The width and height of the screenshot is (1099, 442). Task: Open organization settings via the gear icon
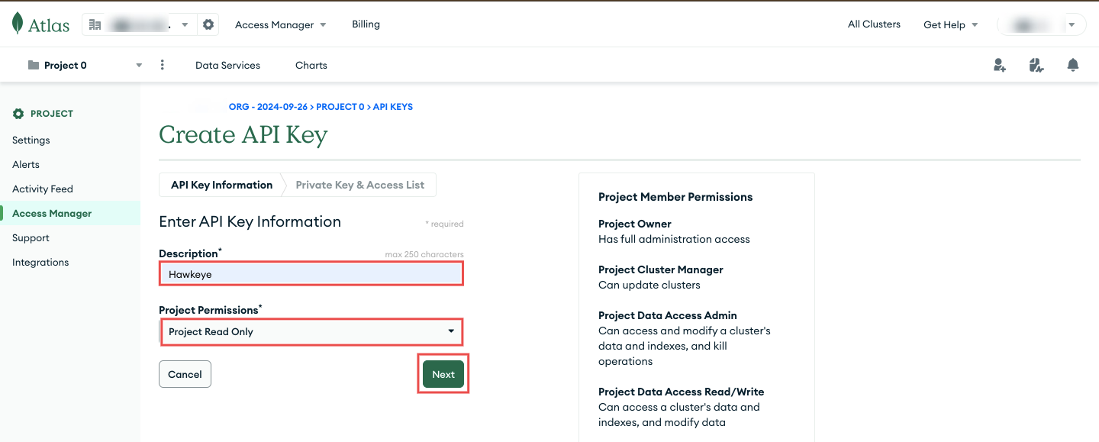pyautogui.click(x=208, y=24)
